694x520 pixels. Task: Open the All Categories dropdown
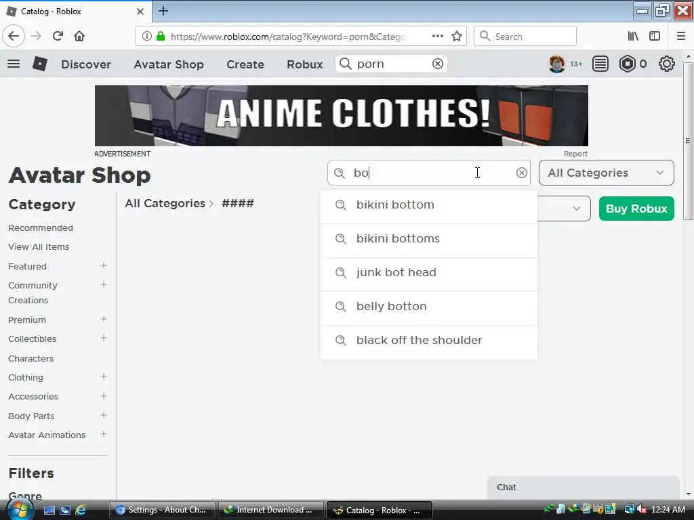coord(606,173)
